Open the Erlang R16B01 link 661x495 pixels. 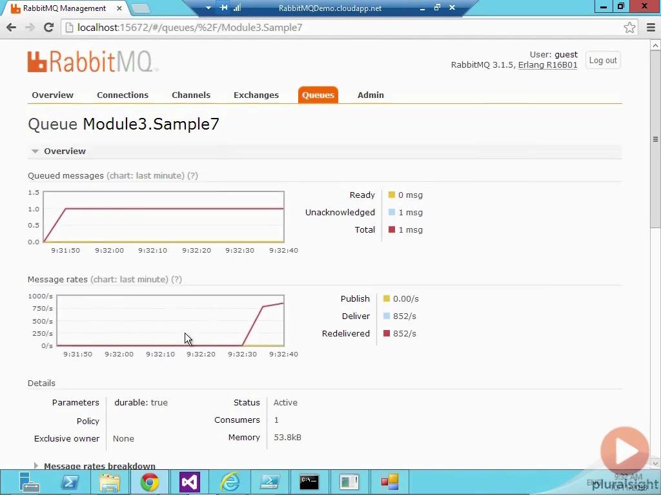pos(547,65)
